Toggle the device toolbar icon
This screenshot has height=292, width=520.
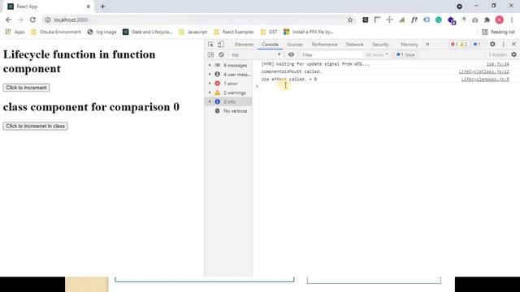coord(220,45)
